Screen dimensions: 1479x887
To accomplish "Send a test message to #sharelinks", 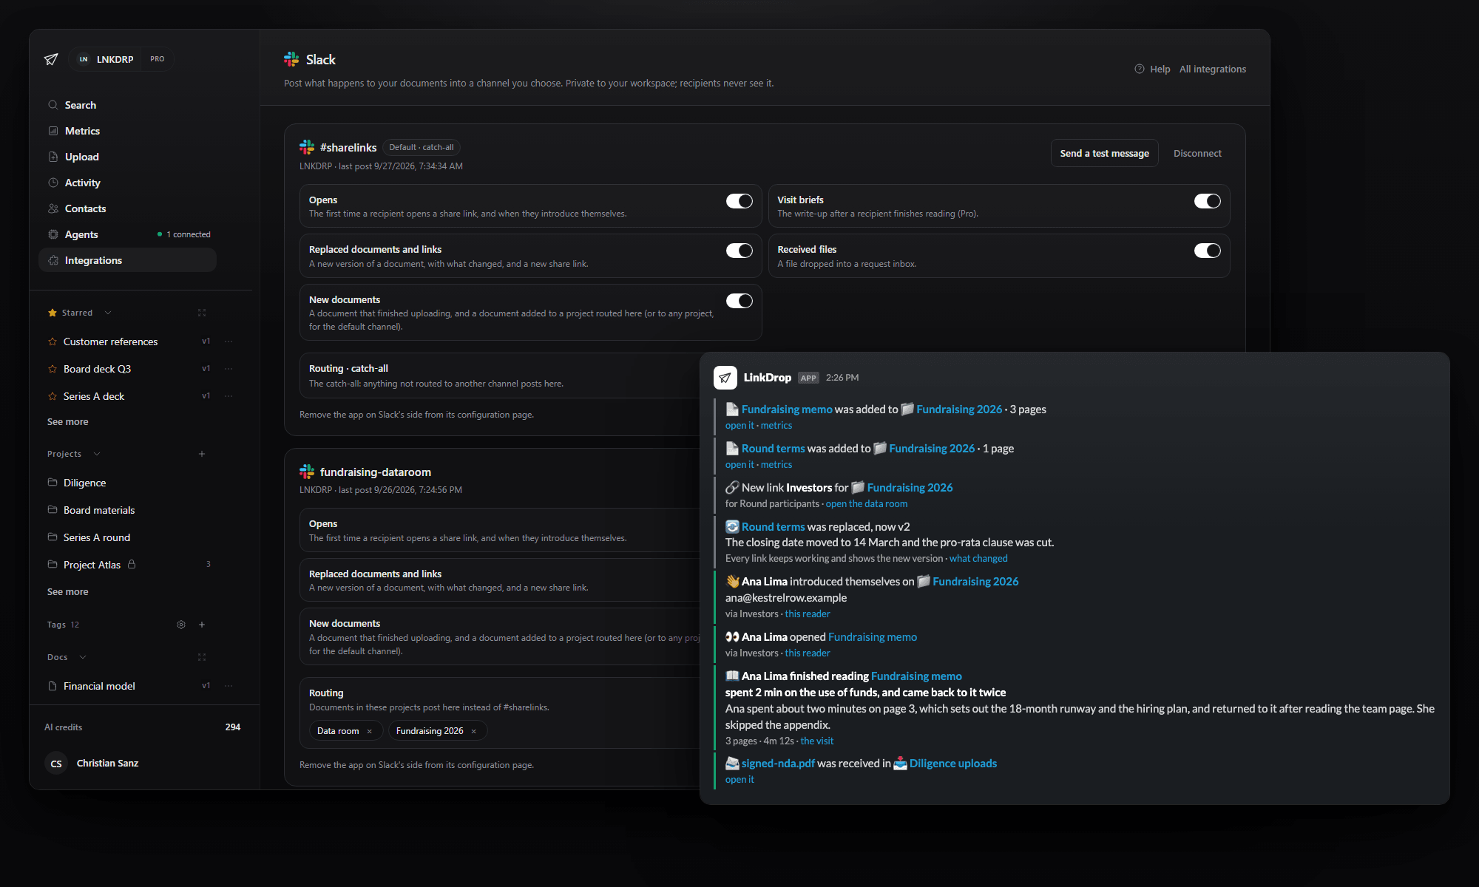I will [x=1104, y=153].
